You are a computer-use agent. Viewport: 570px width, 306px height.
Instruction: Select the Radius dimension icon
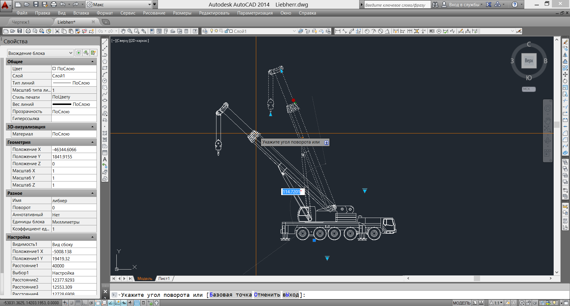[x=367, y=31]
